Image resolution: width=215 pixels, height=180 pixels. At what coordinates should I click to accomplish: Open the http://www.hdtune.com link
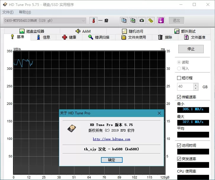pyautogui.click(x=111, y=139)
